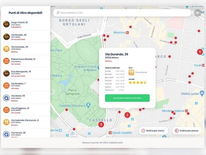Select Prima Edicola icon for Via Durando list entry
Viewport: 206px width, 155px height.
click(x=6, y=49)
